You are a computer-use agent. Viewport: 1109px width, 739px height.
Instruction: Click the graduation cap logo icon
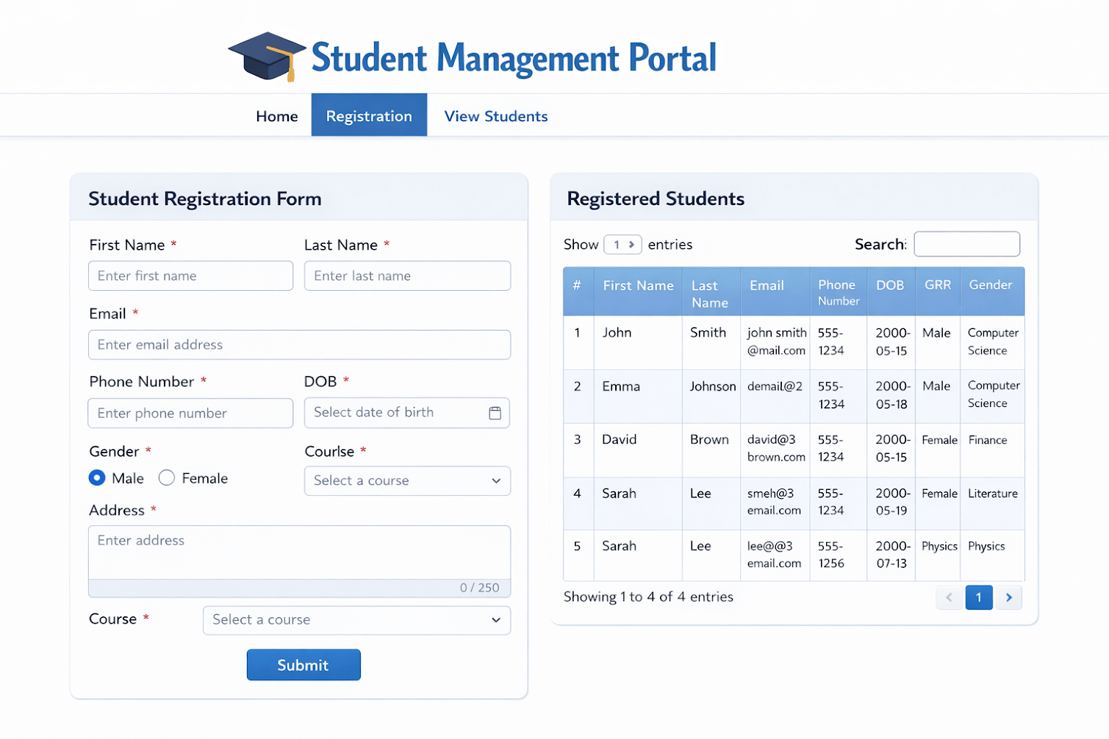[267, 57]
